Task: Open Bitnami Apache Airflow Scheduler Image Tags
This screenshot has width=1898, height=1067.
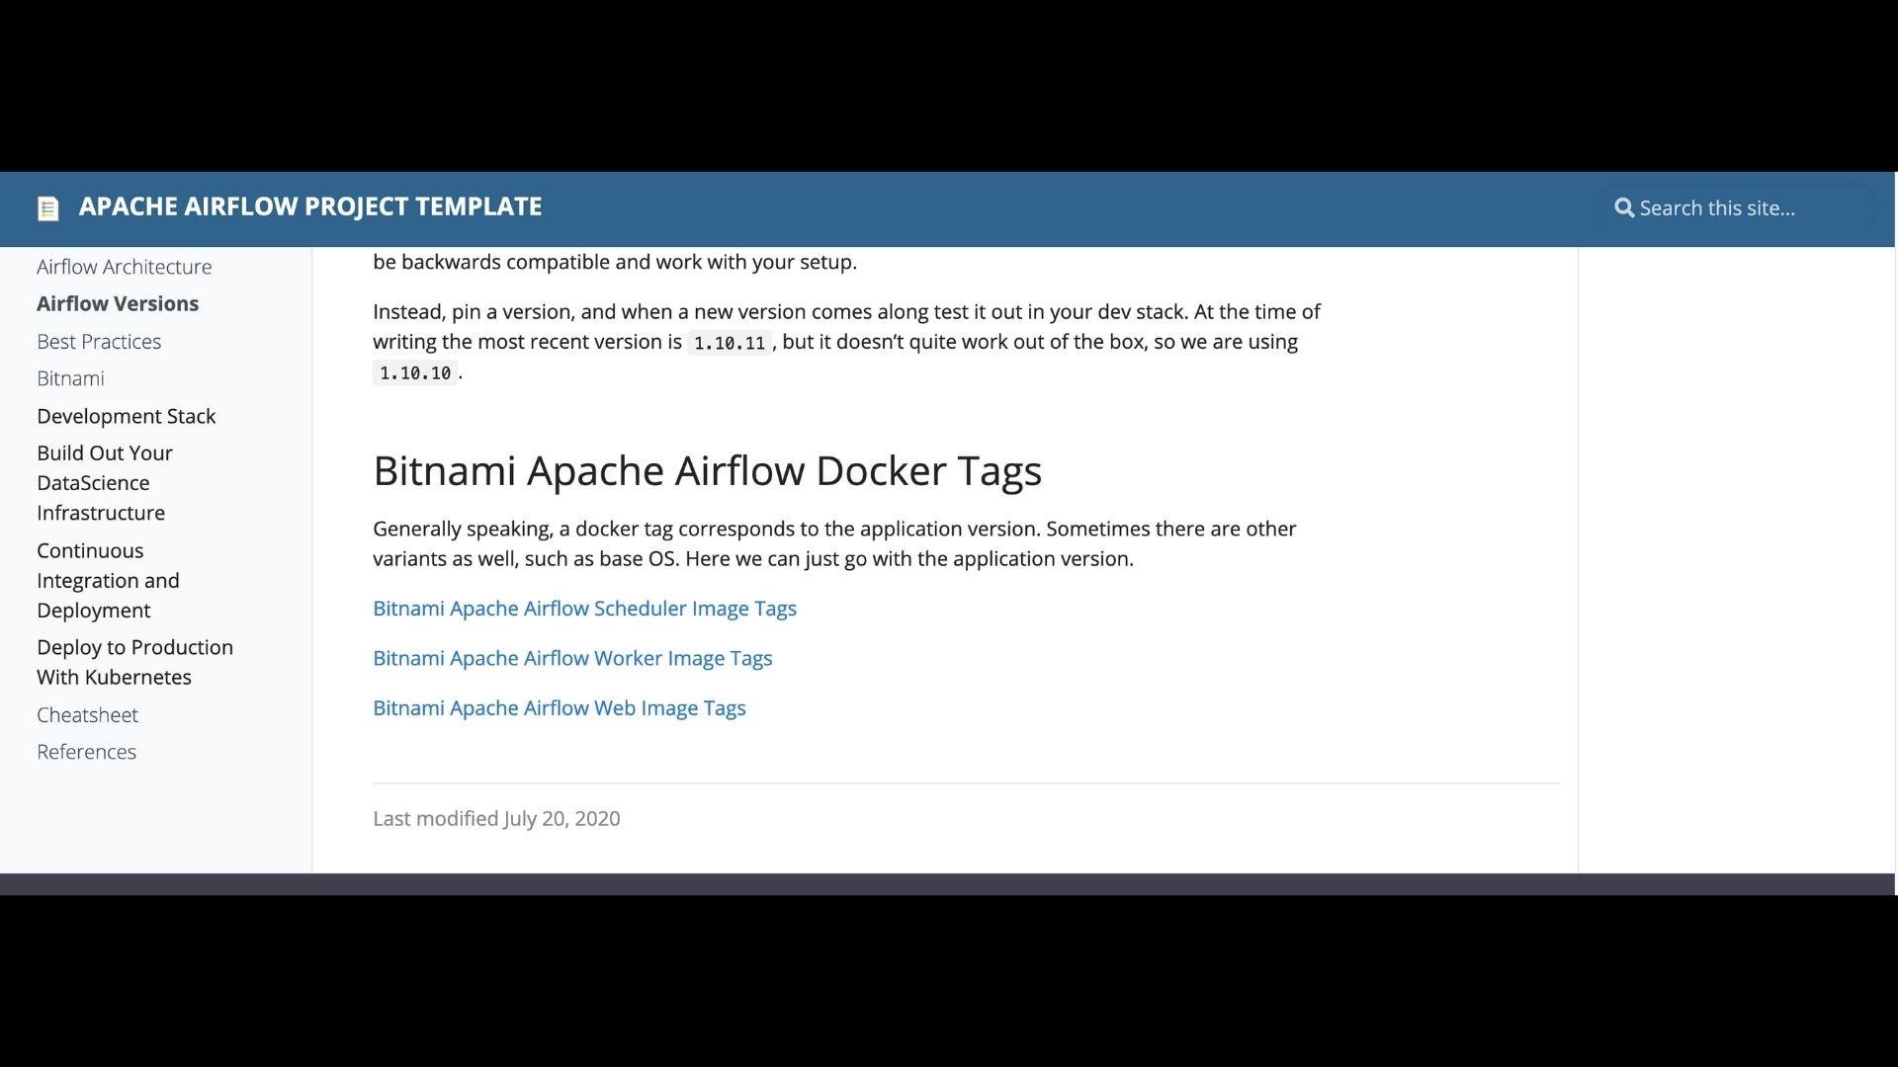Action: [584, 609]
